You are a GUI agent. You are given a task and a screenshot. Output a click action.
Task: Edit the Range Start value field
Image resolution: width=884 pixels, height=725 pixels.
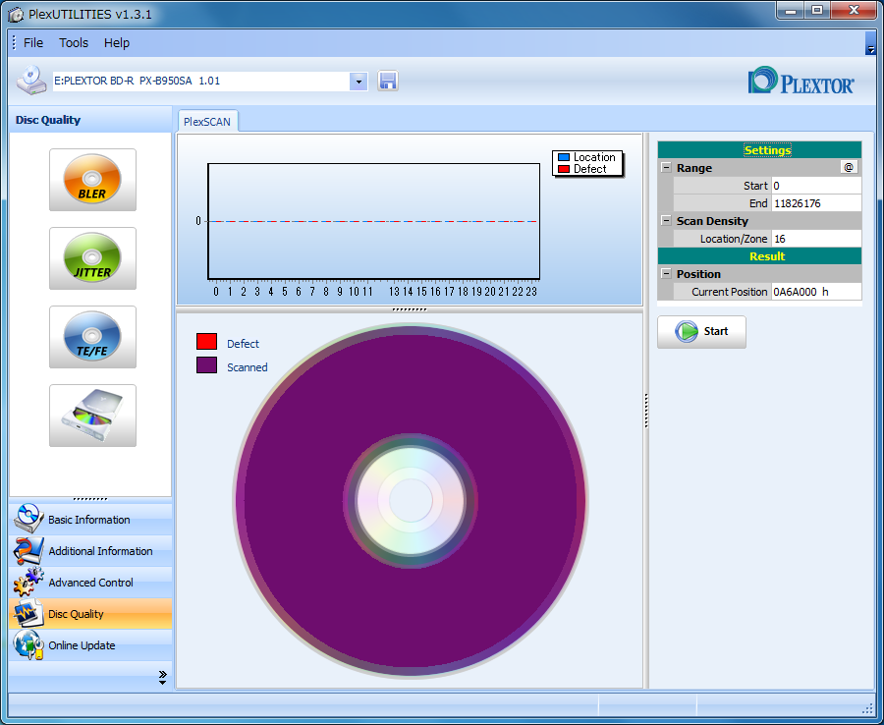[816, 186]
